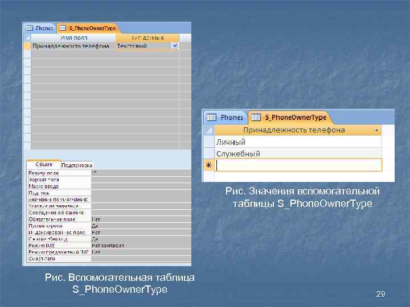The height and width of the screenshot is (307, 410).
Task: Click field name cell Принадлежность телефона in design grid
Action: point(73,46)
